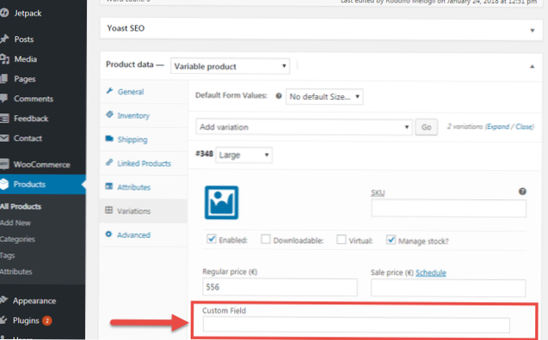Viewport: 548px width, 340px height.
Task: Click the Comments bubble icon
Action: [x=3, y=99]
